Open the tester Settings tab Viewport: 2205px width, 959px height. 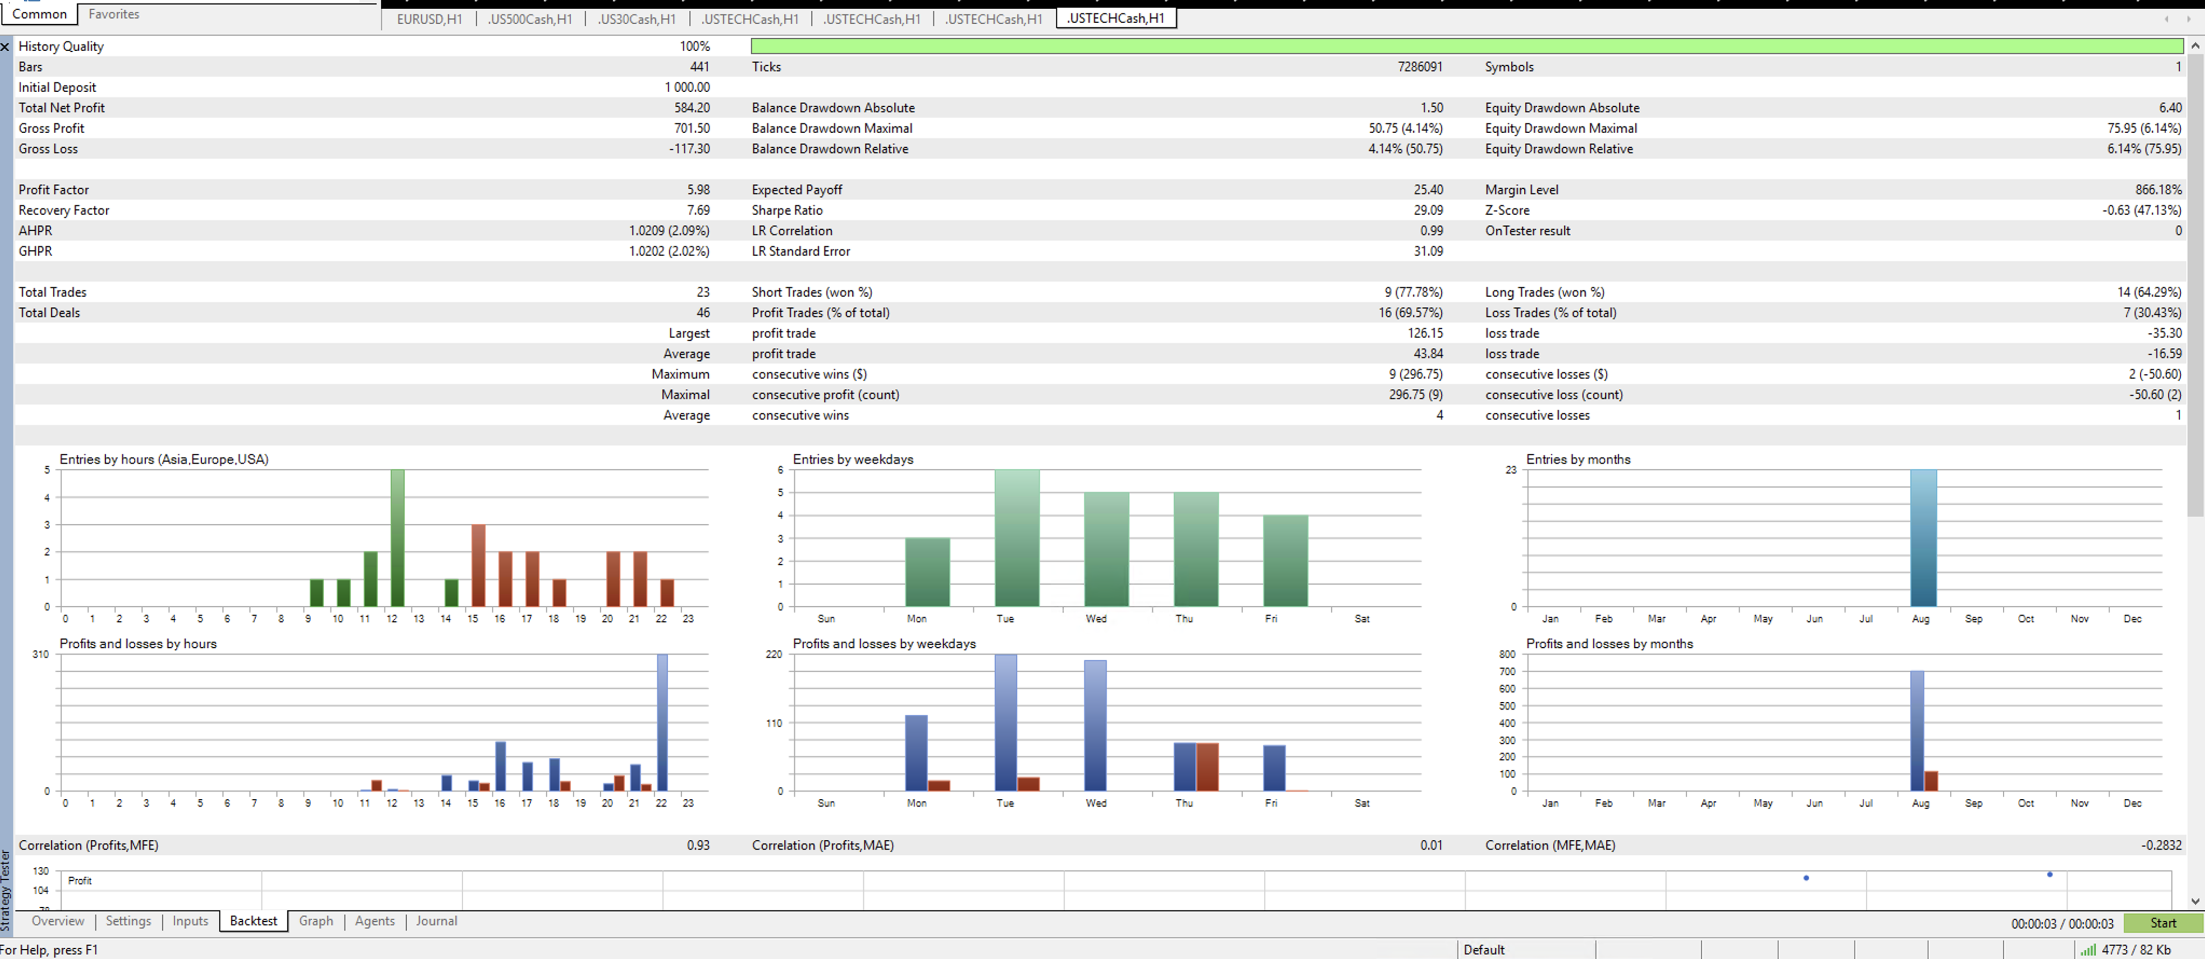pyautogui.click(x=128, y=921)
